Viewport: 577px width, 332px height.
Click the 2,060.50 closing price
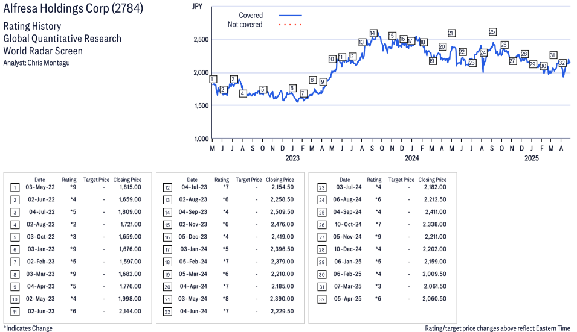coord(434,299)
